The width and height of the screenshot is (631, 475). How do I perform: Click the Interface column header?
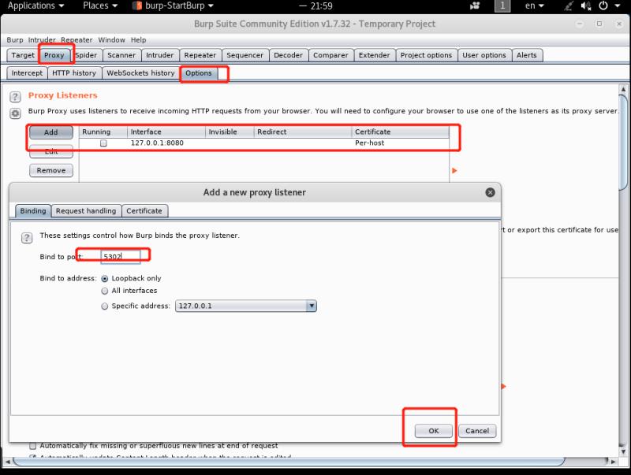166,132
